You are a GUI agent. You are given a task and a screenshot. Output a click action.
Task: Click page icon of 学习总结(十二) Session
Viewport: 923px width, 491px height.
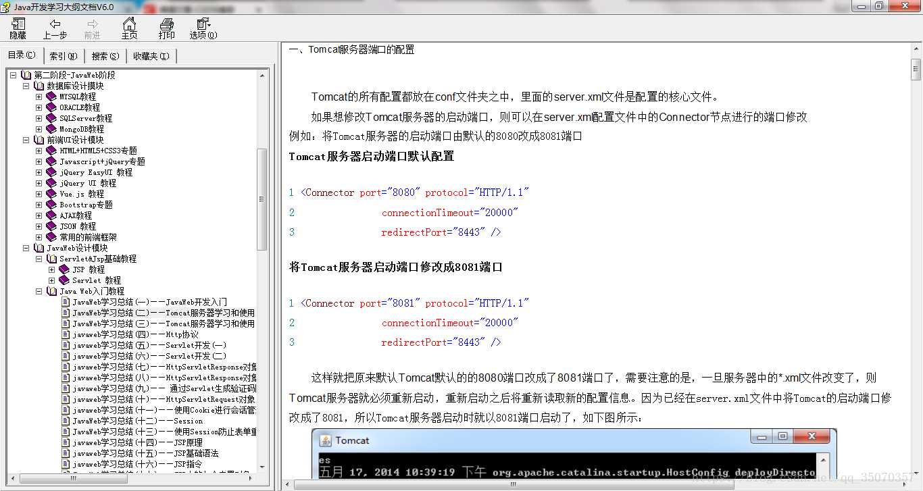[x=66, y=421]
